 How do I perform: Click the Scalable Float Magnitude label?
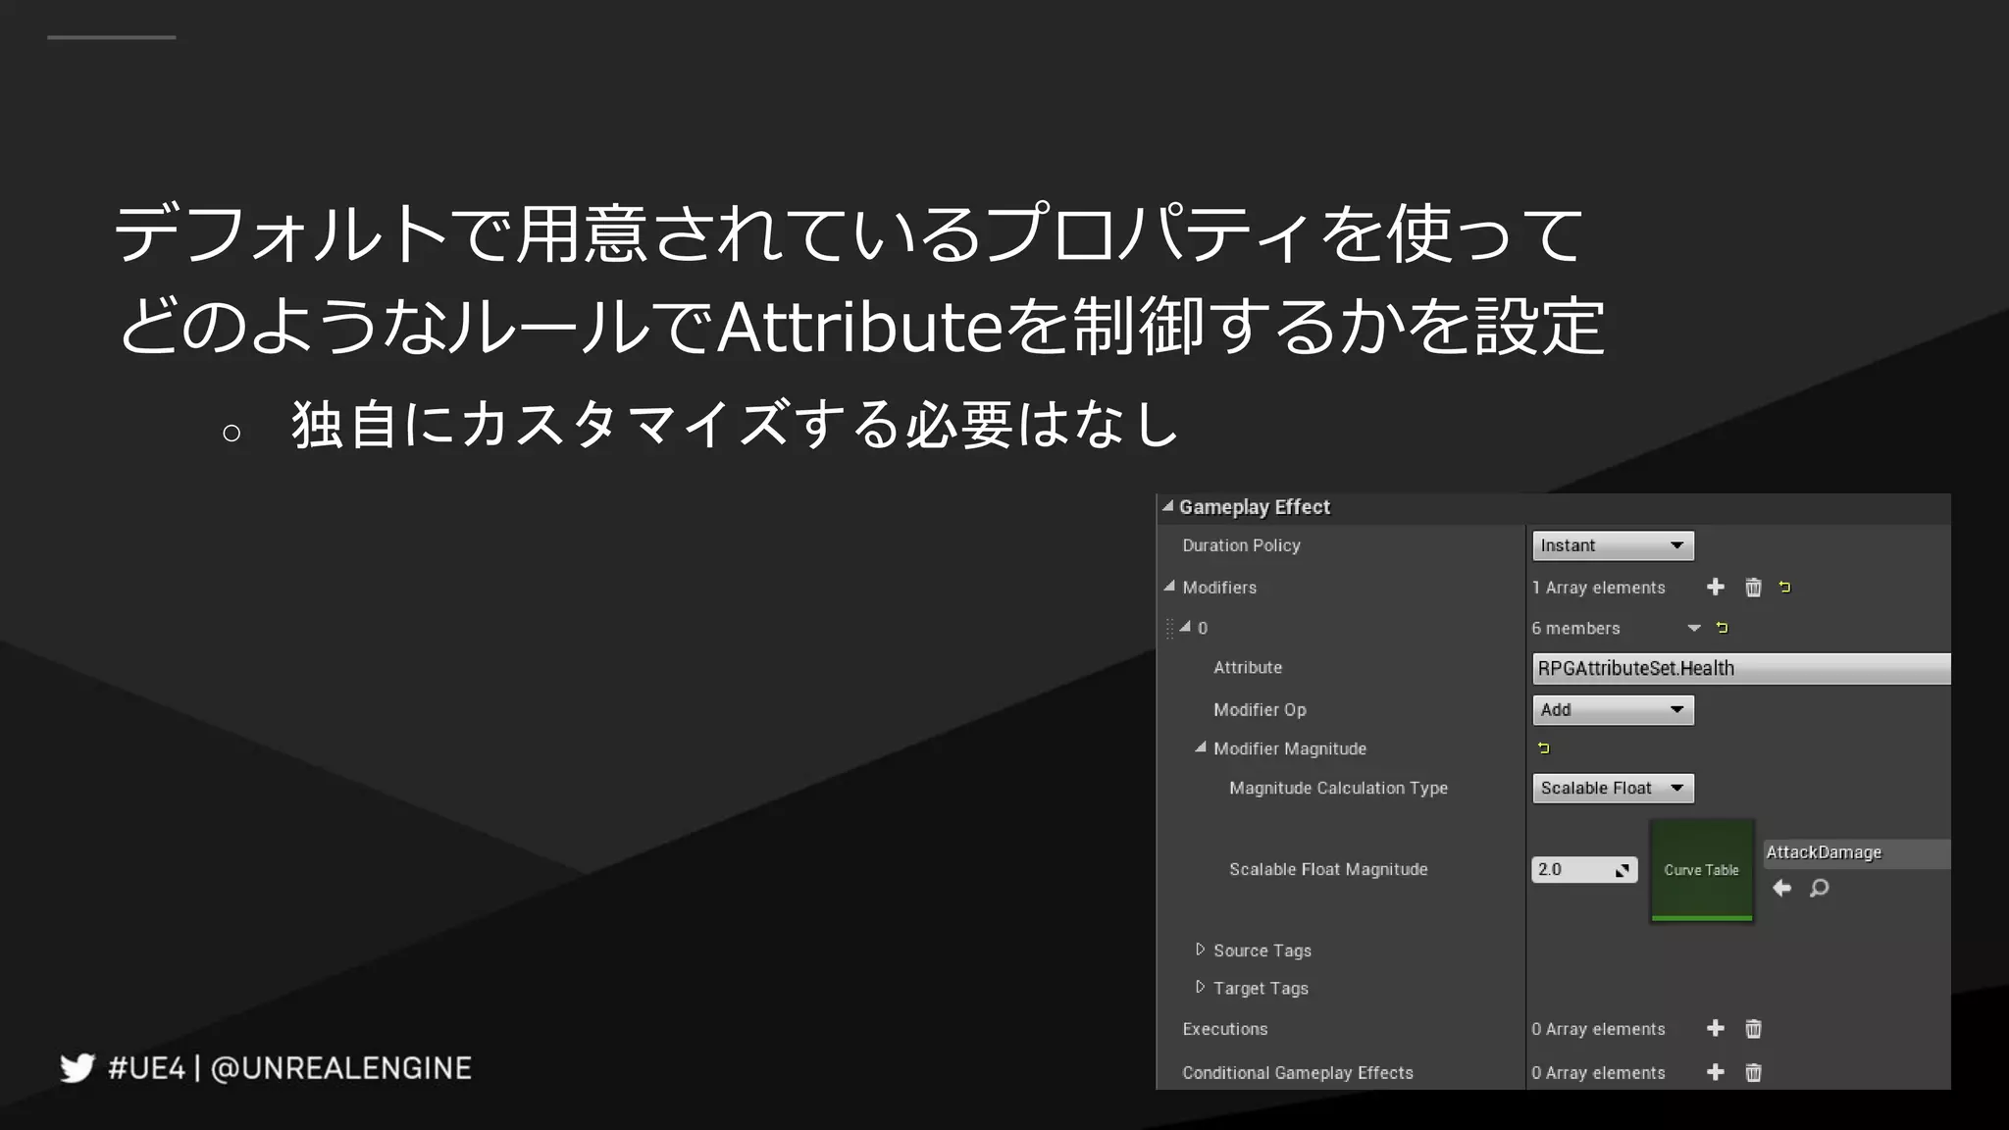coord(1328,869)
